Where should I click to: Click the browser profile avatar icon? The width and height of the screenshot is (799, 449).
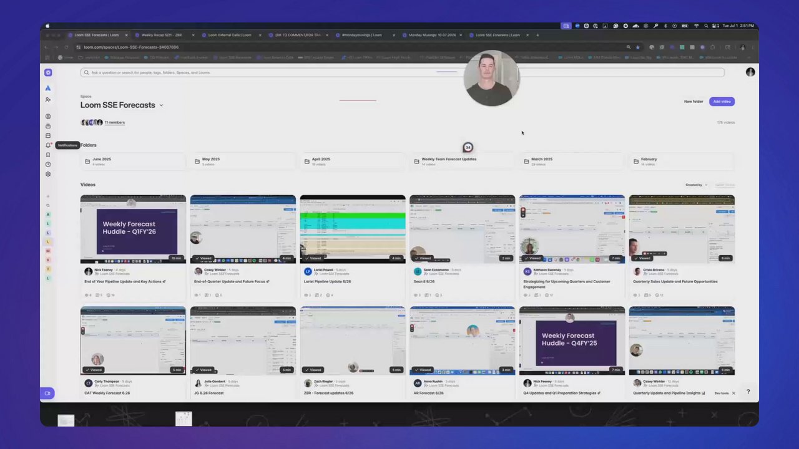click(742, 47)
